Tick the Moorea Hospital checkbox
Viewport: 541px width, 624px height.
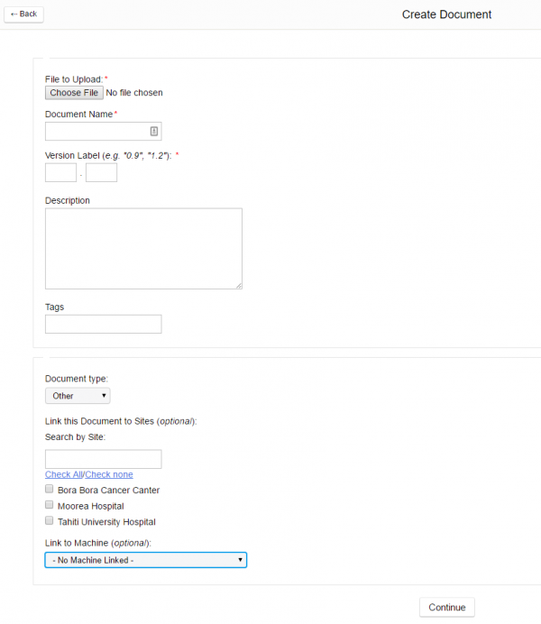coord(50,505)
